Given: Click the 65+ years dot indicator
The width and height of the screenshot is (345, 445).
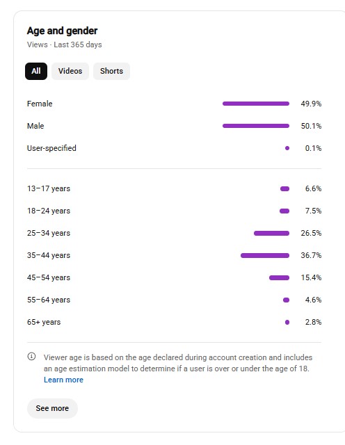Looking at the screenshot, I should click(x=287, y=322).
